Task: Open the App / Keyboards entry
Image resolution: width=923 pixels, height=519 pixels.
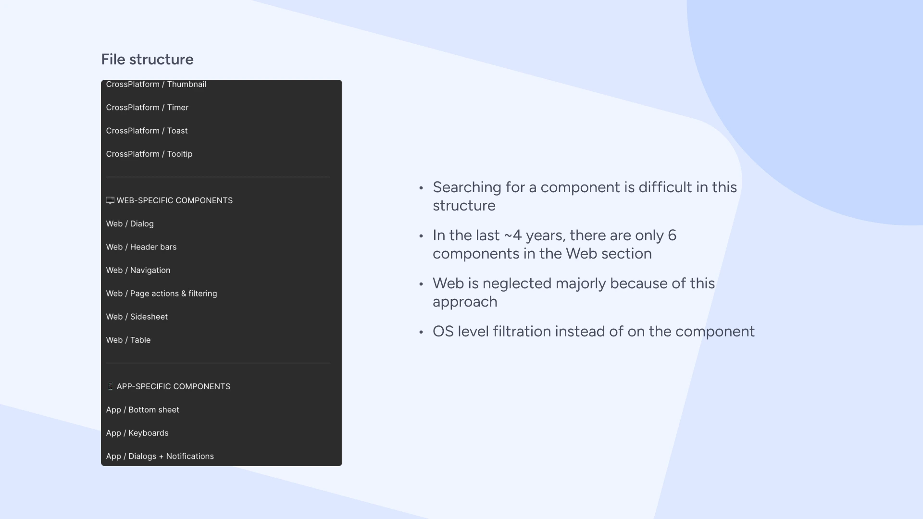Action: [x=137, y=432]
